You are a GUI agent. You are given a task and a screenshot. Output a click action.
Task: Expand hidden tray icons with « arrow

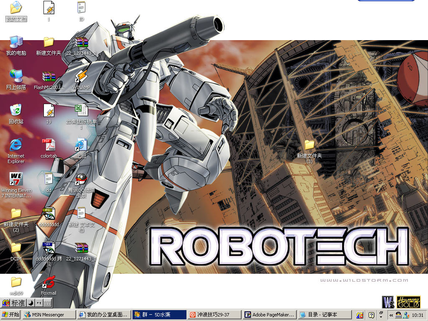tap(391, 315)
